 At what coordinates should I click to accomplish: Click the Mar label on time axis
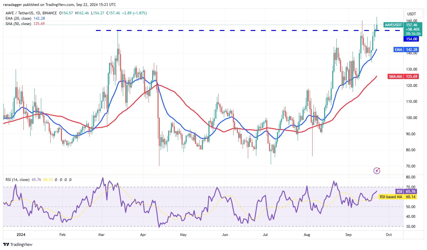coord(101,234)
